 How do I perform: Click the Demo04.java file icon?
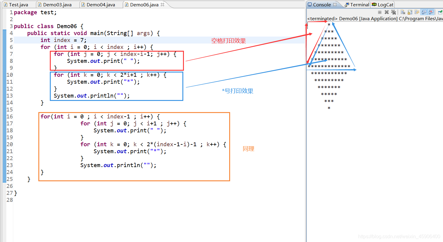[83, 5]
